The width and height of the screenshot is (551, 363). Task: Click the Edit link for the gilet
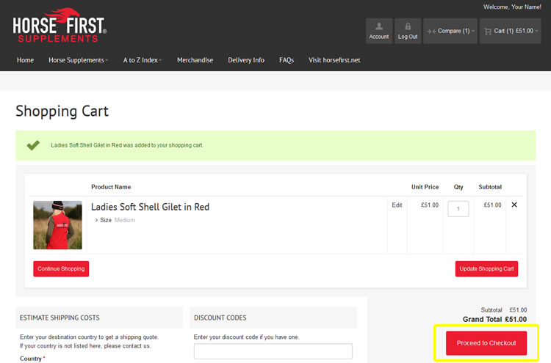pos(397,205)
